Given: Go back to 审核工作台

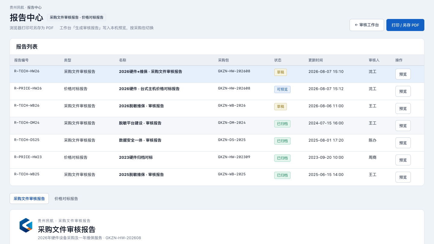Looking at the screenshot, I should [367, 25].
